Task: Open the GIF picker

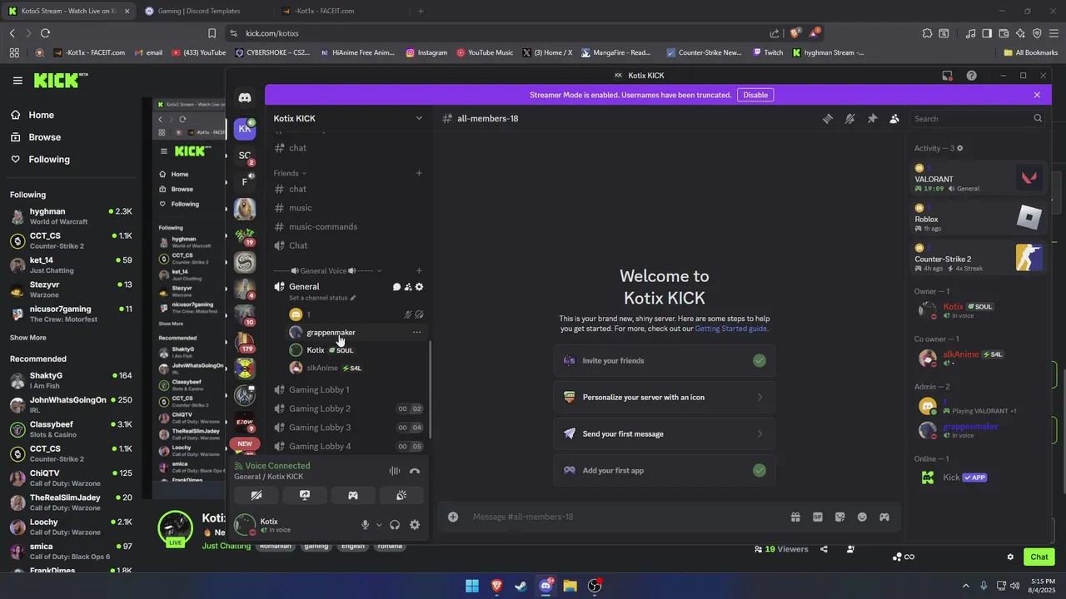Action: click(x=818, y=517)
